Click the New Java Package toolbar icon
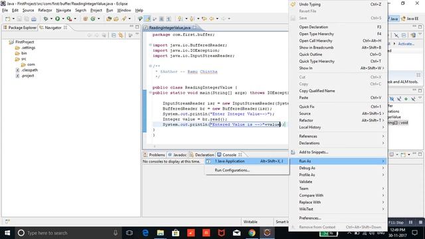Image resolution: width=425 pixels, height=239 pixels. [86, 19]
